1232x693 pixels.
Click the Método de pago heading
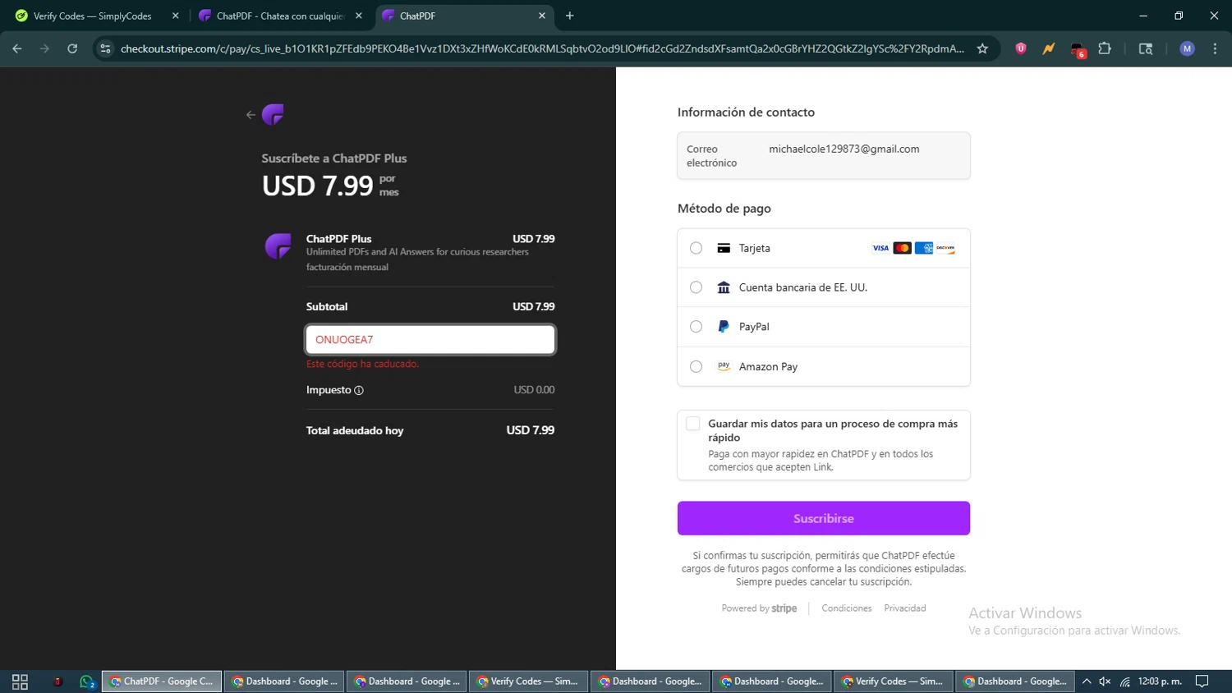724,209
